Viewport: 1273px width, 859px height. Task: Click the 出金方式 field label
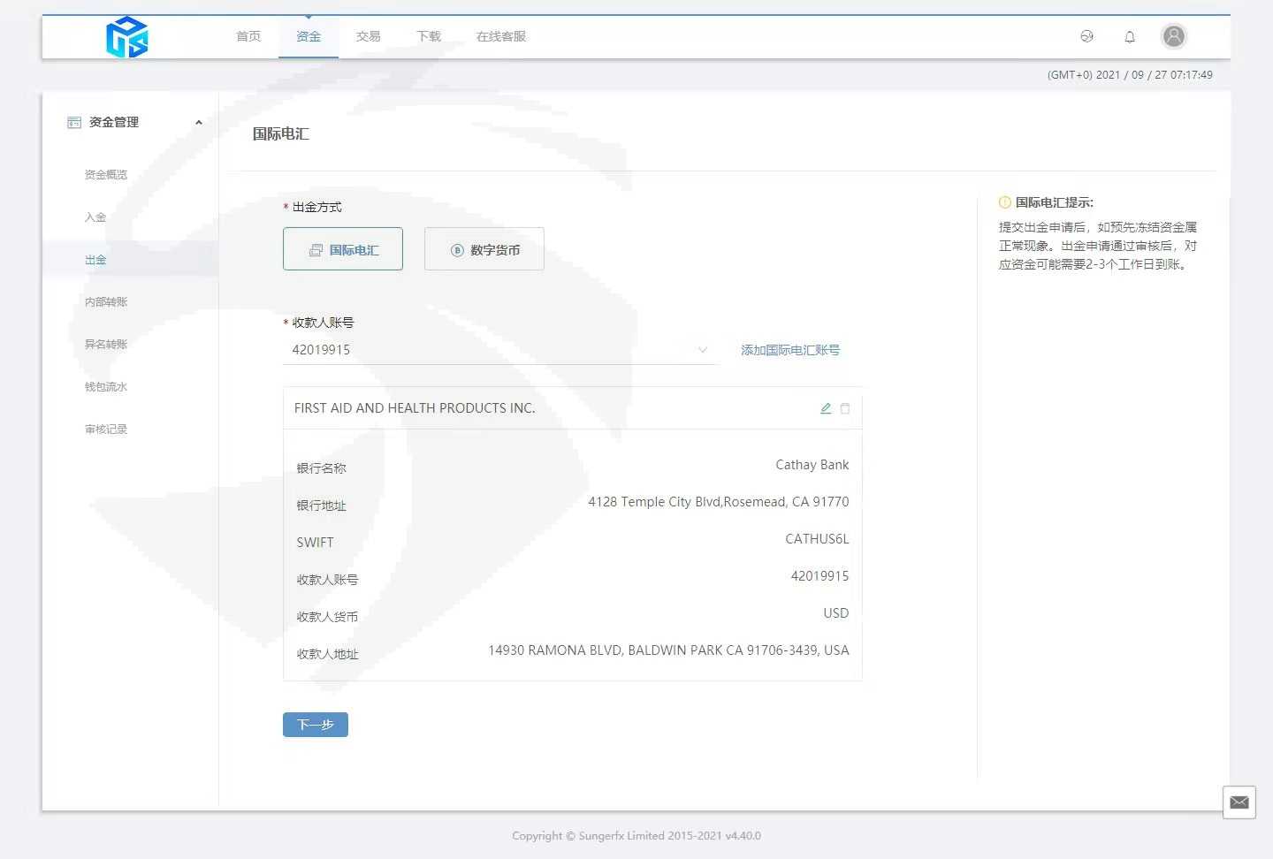click(x=316, y=207)
